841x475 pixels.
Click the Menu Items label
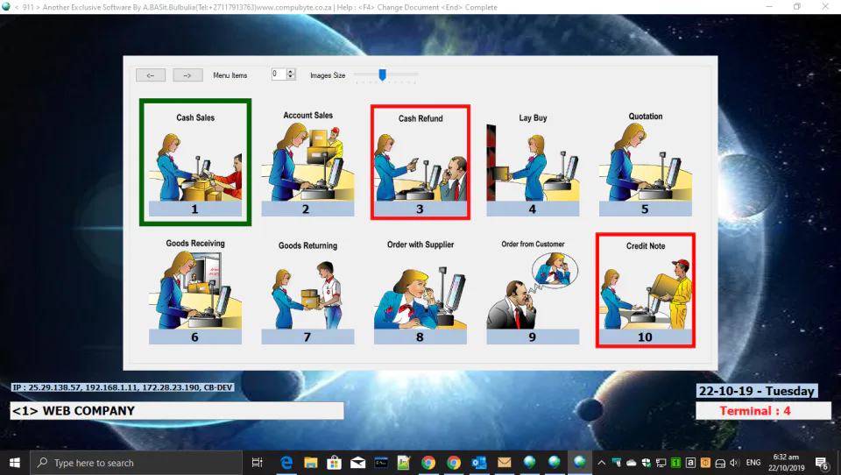click(x=230, y=75)
